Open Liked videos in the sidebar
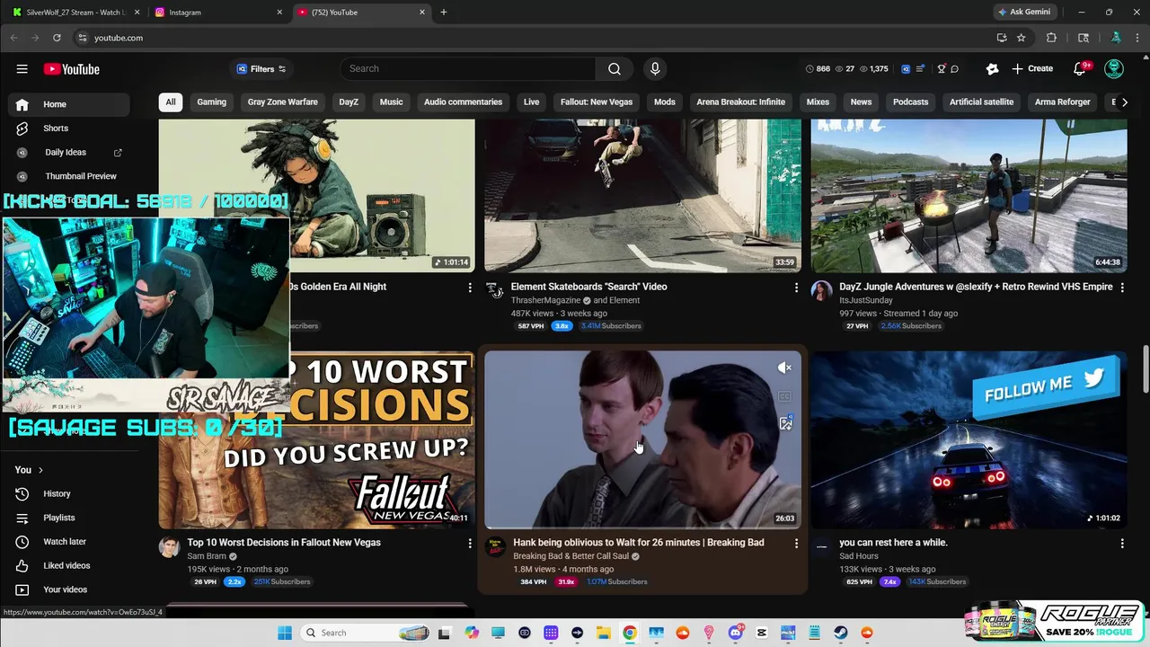 pos(69,565)
